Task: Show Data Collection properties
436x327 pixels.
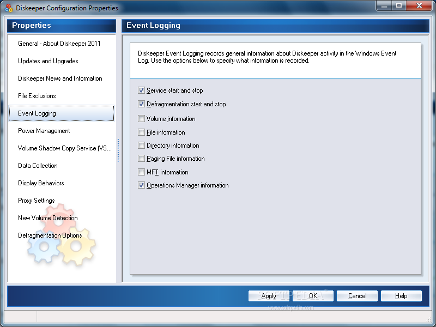Action: (62, 166)
